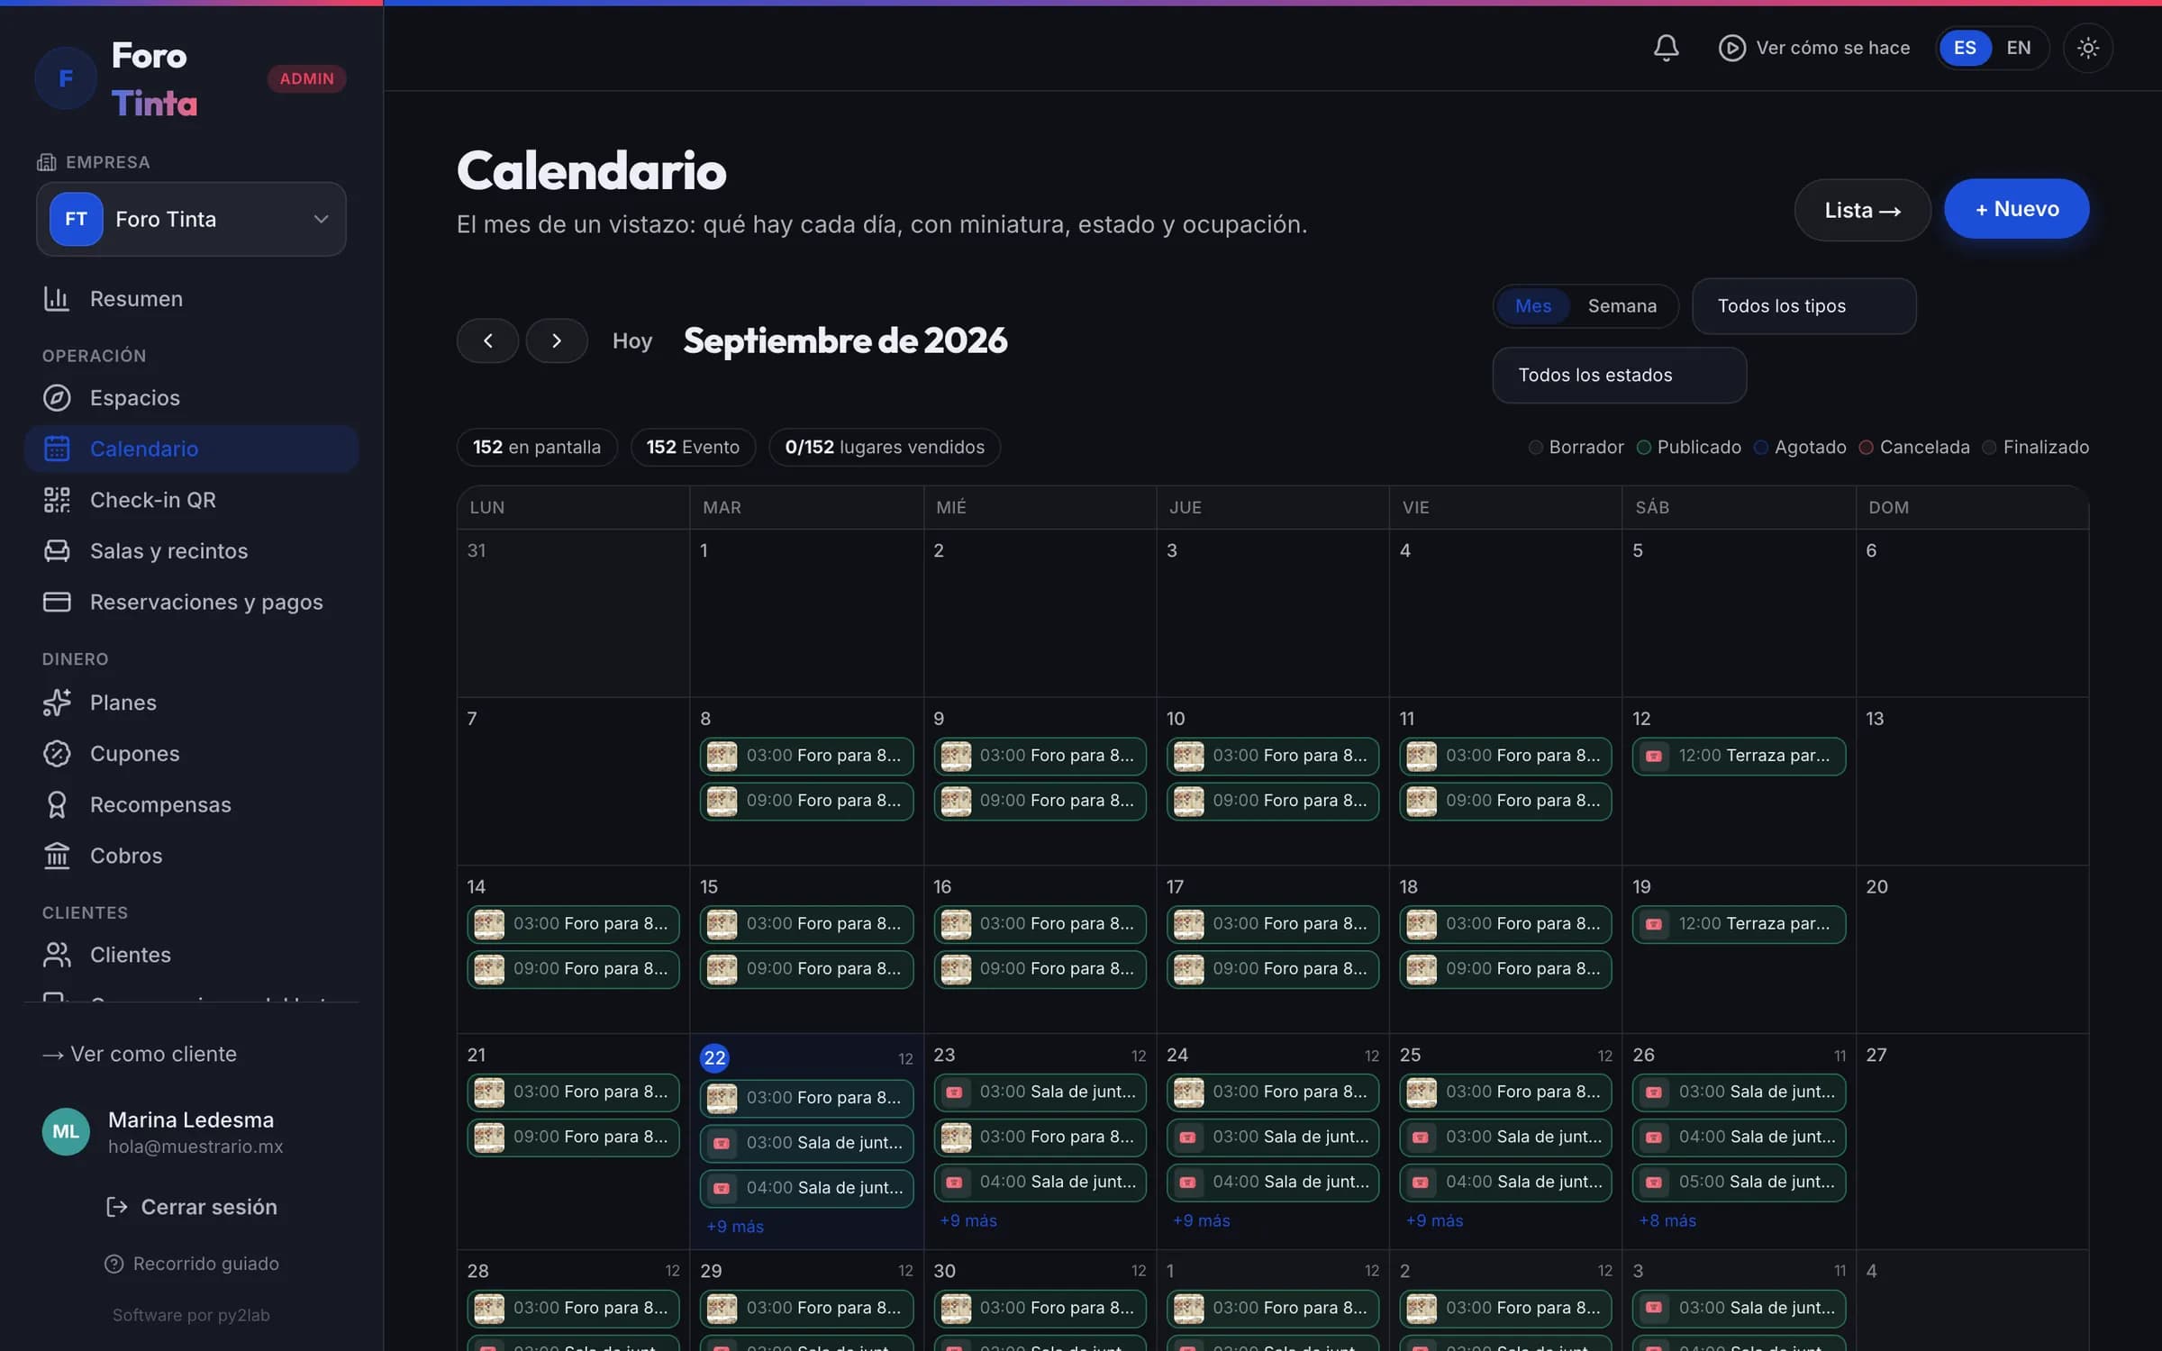Open Reservaciones y pagos section
Viewport: 2162px width, 1351px height.
tap(191, 602)
